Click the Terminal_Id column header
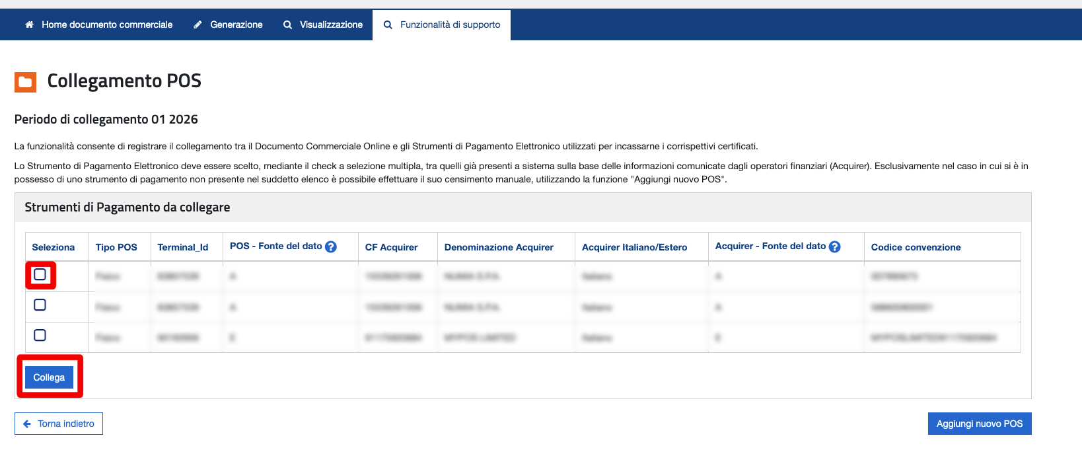Screen dimensions: 1082x456 tap(183, 247)
